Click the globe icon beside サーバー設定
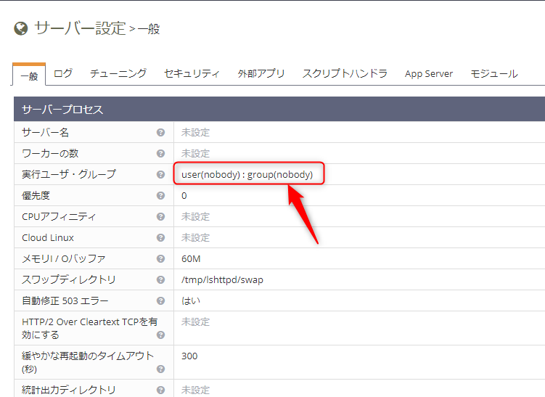The image size is (545, 397). pyautogui.click(x=21, y=28)
